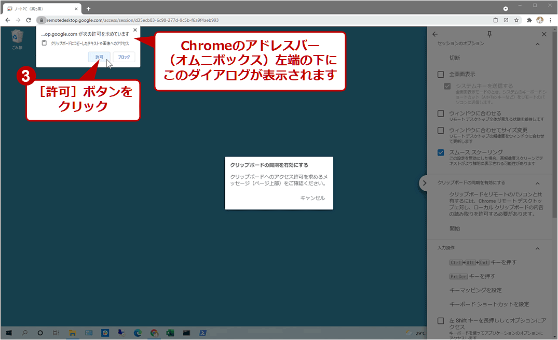The height and width of the screenshot is (340, 558).
Task: Click the 29°C weather widget
Action: [x=416, y=333]
